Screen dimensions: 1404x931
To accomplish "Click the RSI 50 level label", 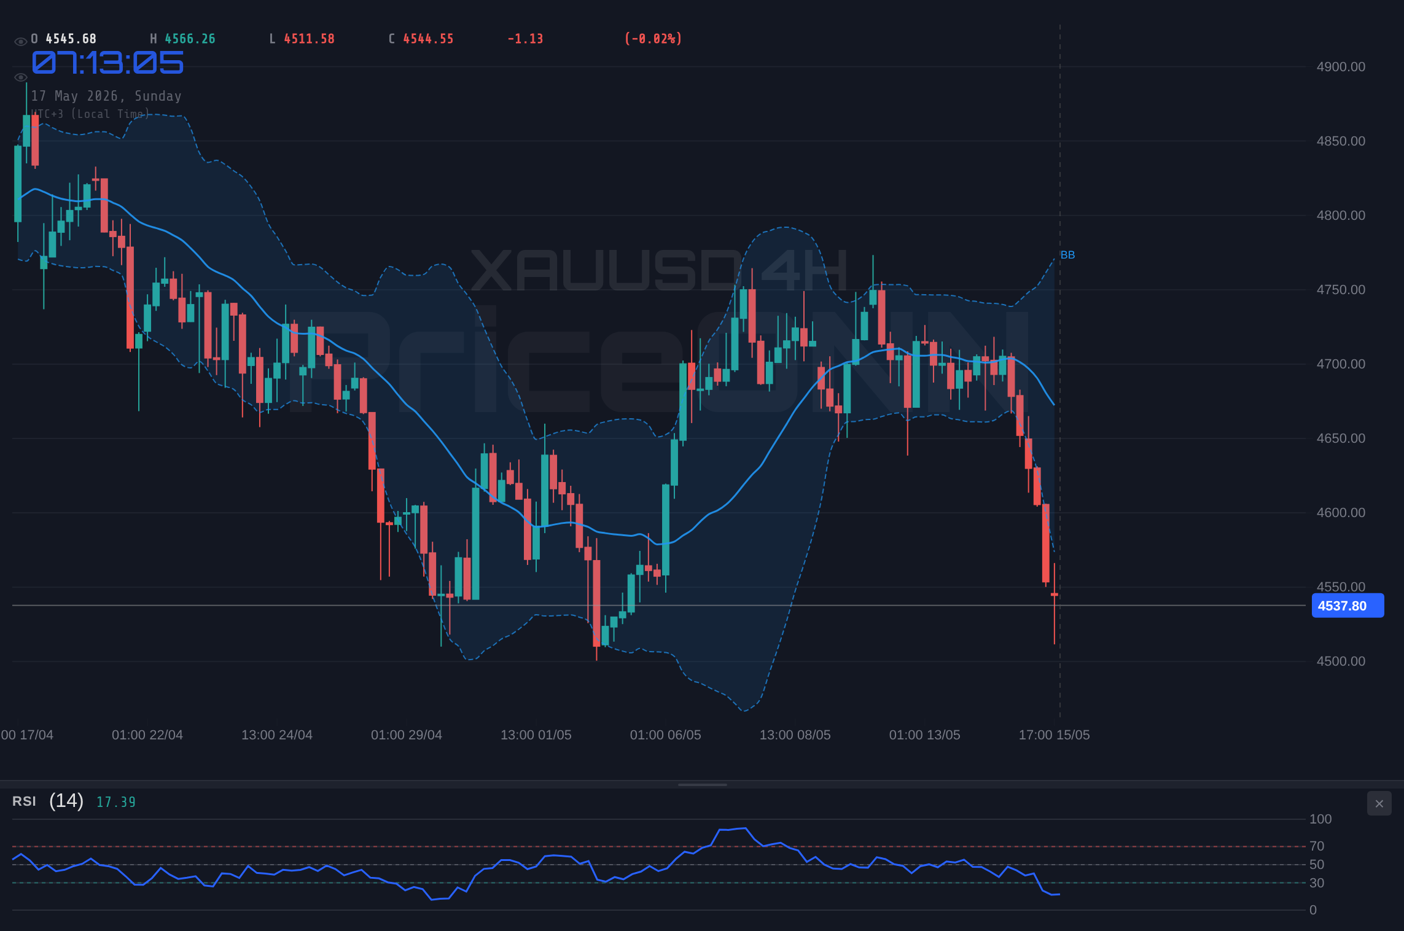I will coord(1317,865).
